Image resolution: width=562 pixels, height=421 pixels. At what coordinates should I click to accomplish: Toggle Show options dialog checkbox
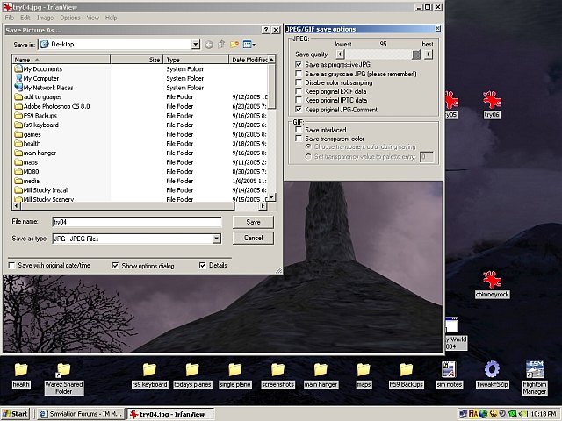click(116, 265)
